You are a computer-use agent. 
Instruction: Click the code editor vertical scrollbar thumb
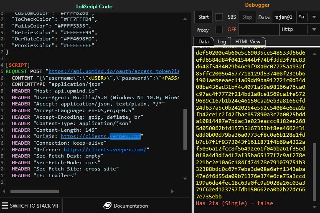tap(185, 129)
